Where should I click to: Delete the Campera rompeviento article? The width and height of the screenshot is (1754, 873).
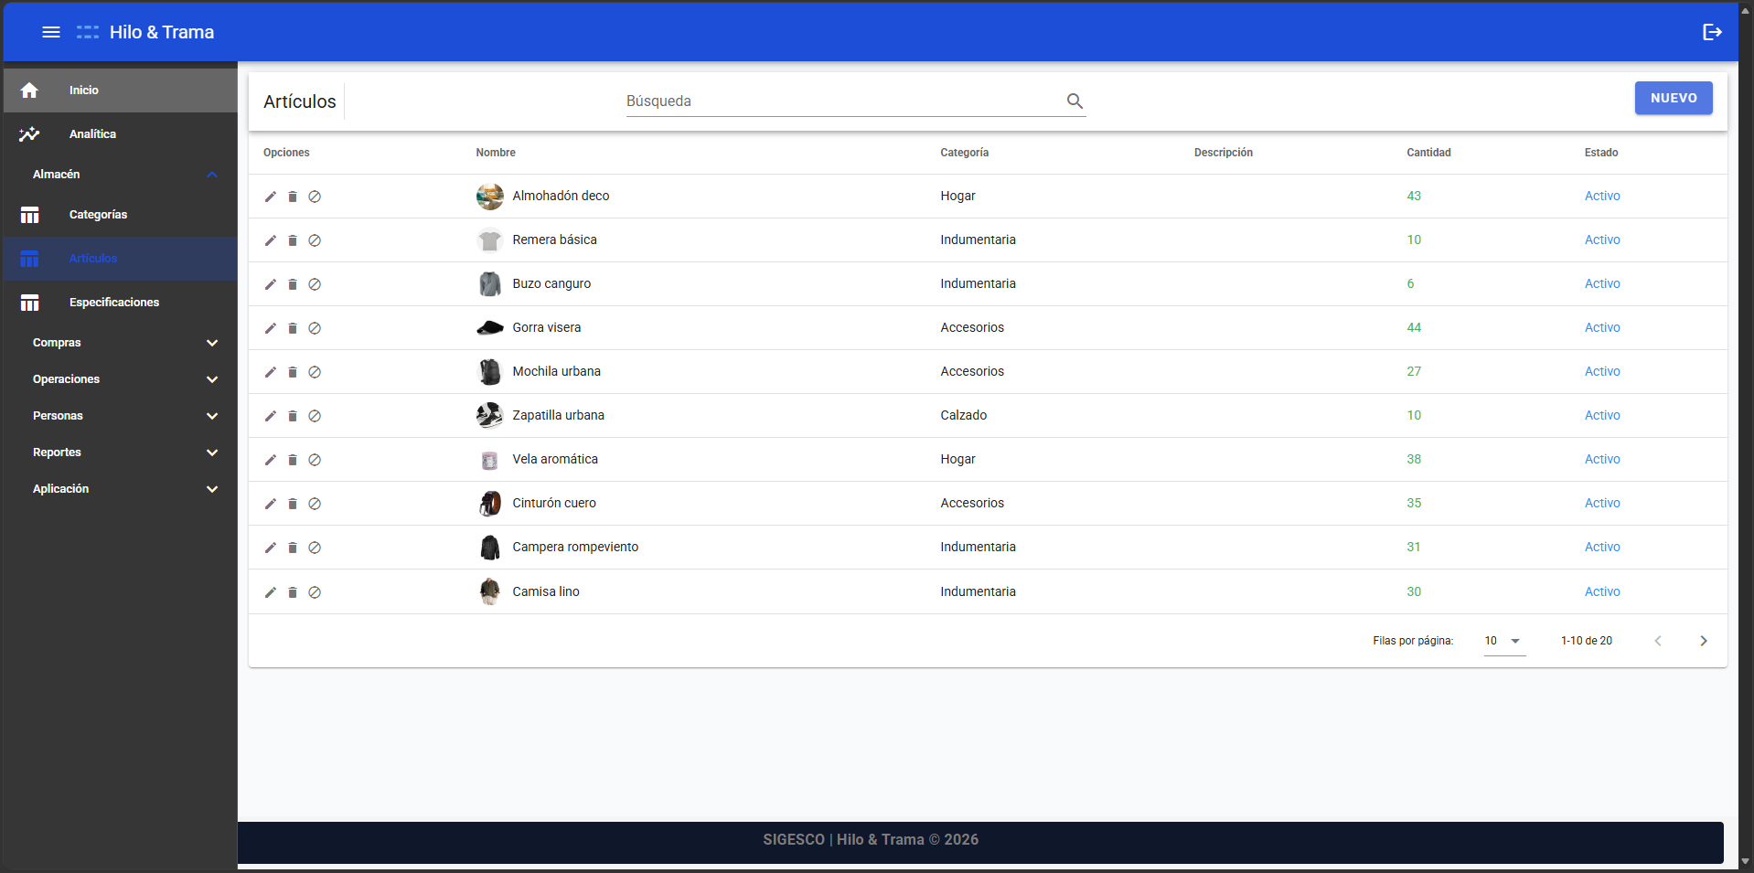coord(293,548)
